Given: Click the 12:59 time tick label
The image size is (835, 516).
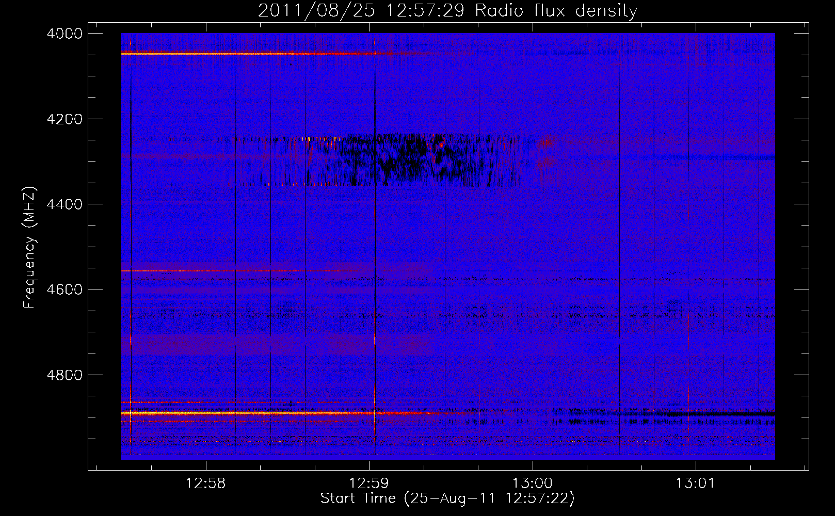Looking at the screenshot, I should tap(369, 483).
